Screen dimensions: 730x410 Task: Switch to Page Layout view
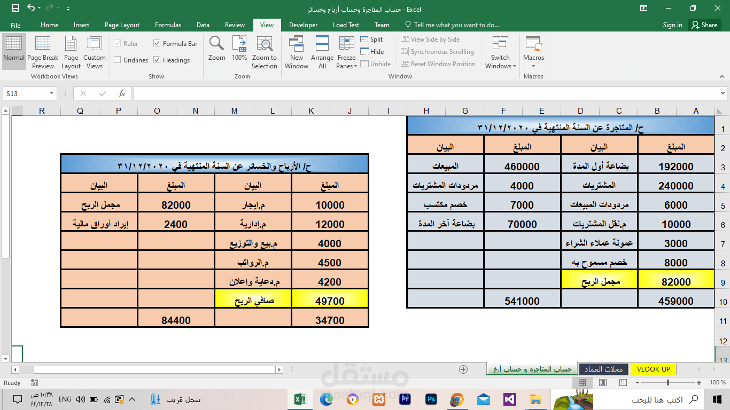71,52
